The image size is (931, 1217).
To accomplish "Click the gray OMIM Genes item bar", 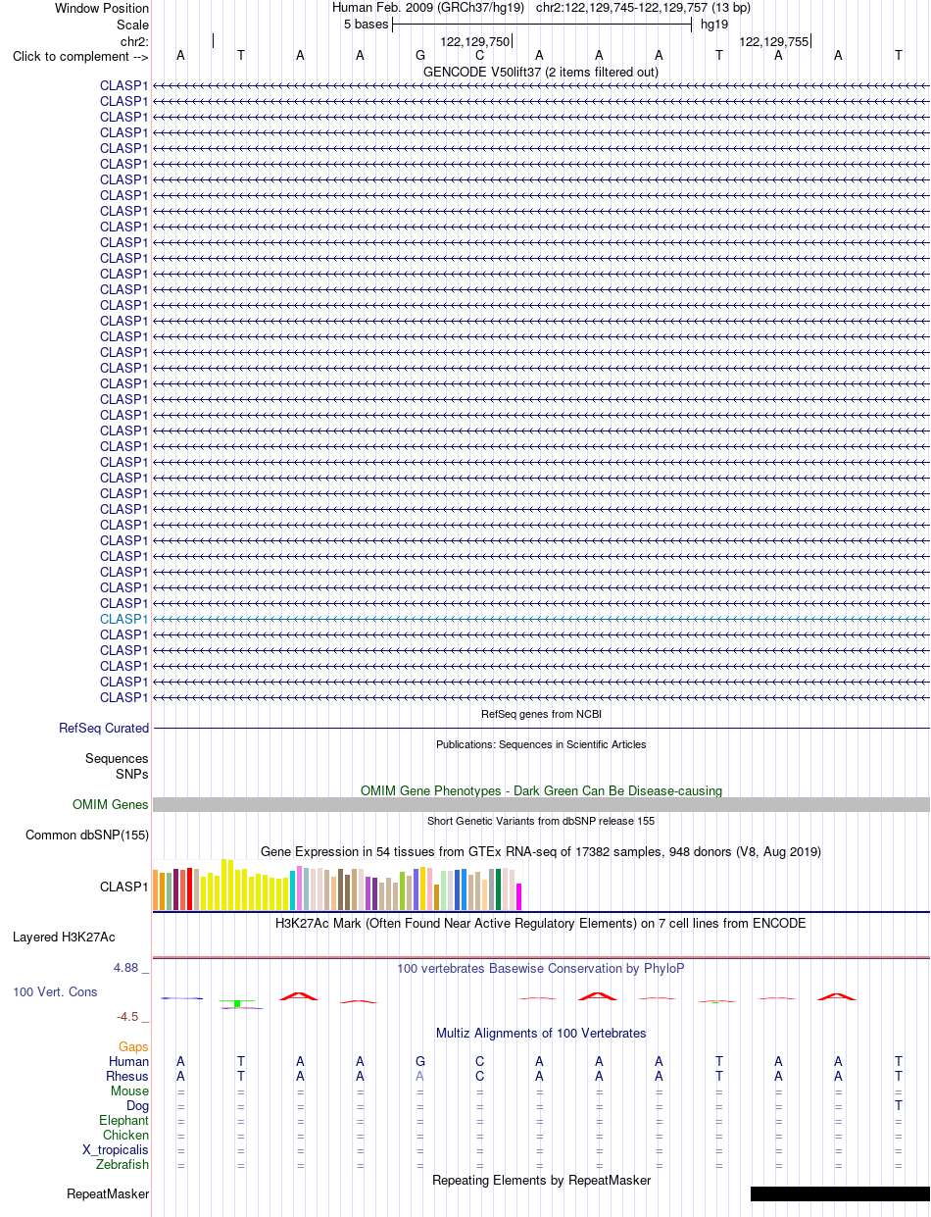I will click(541, 804).
